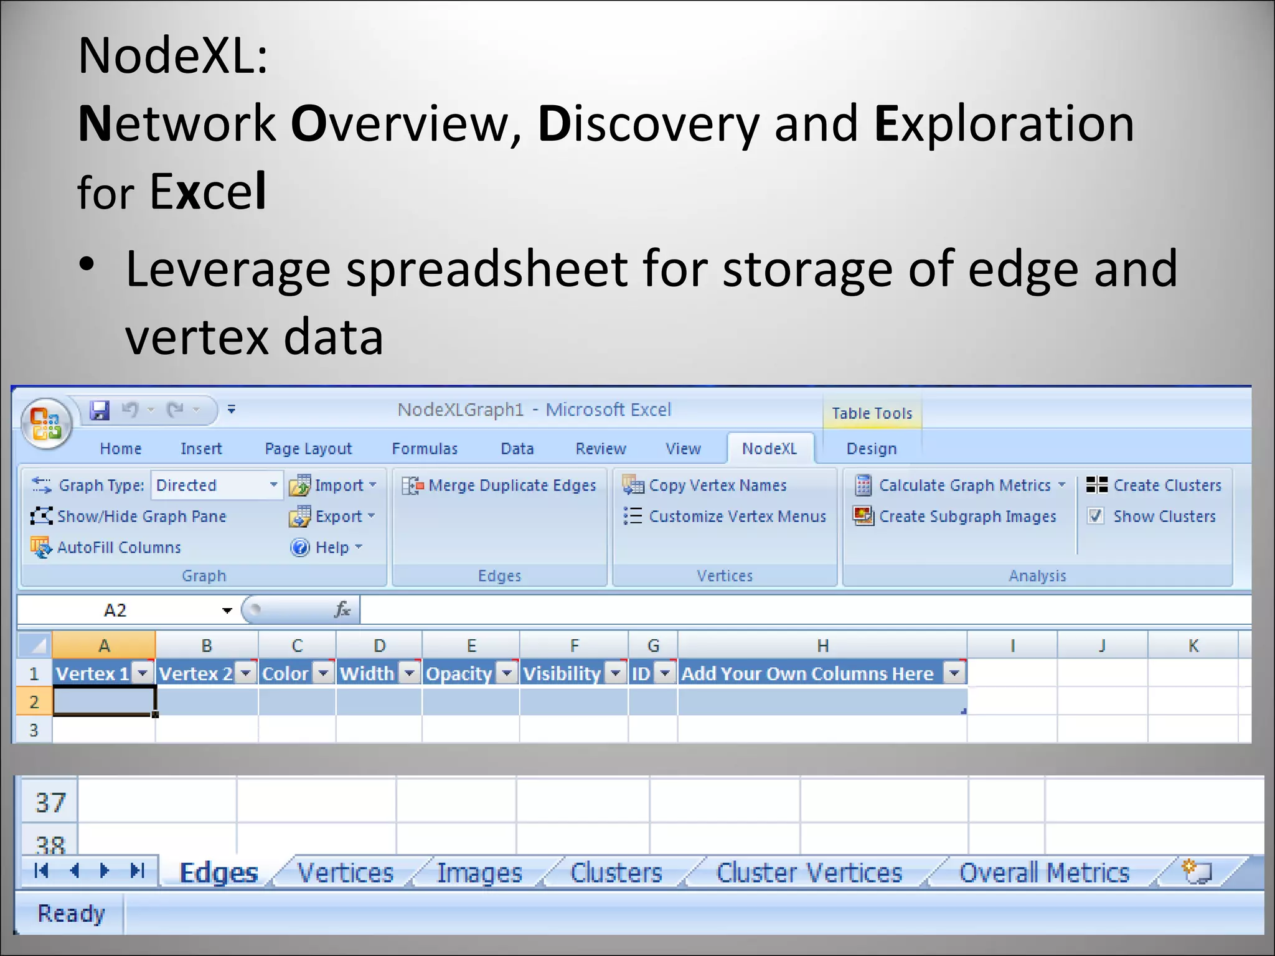Select row header 3
The image size is (1275, 956).
34,729
